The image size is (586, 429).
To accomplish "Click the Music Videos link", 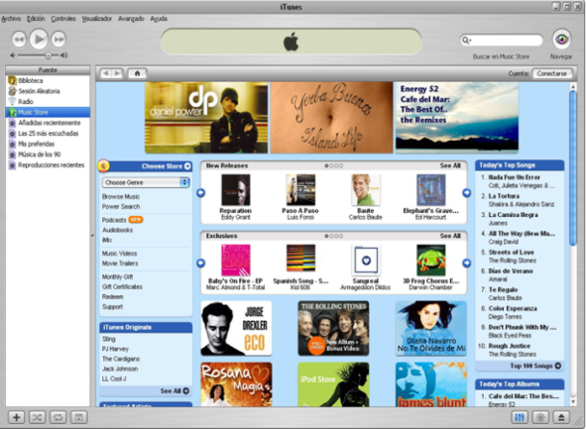I will point(120,254).
